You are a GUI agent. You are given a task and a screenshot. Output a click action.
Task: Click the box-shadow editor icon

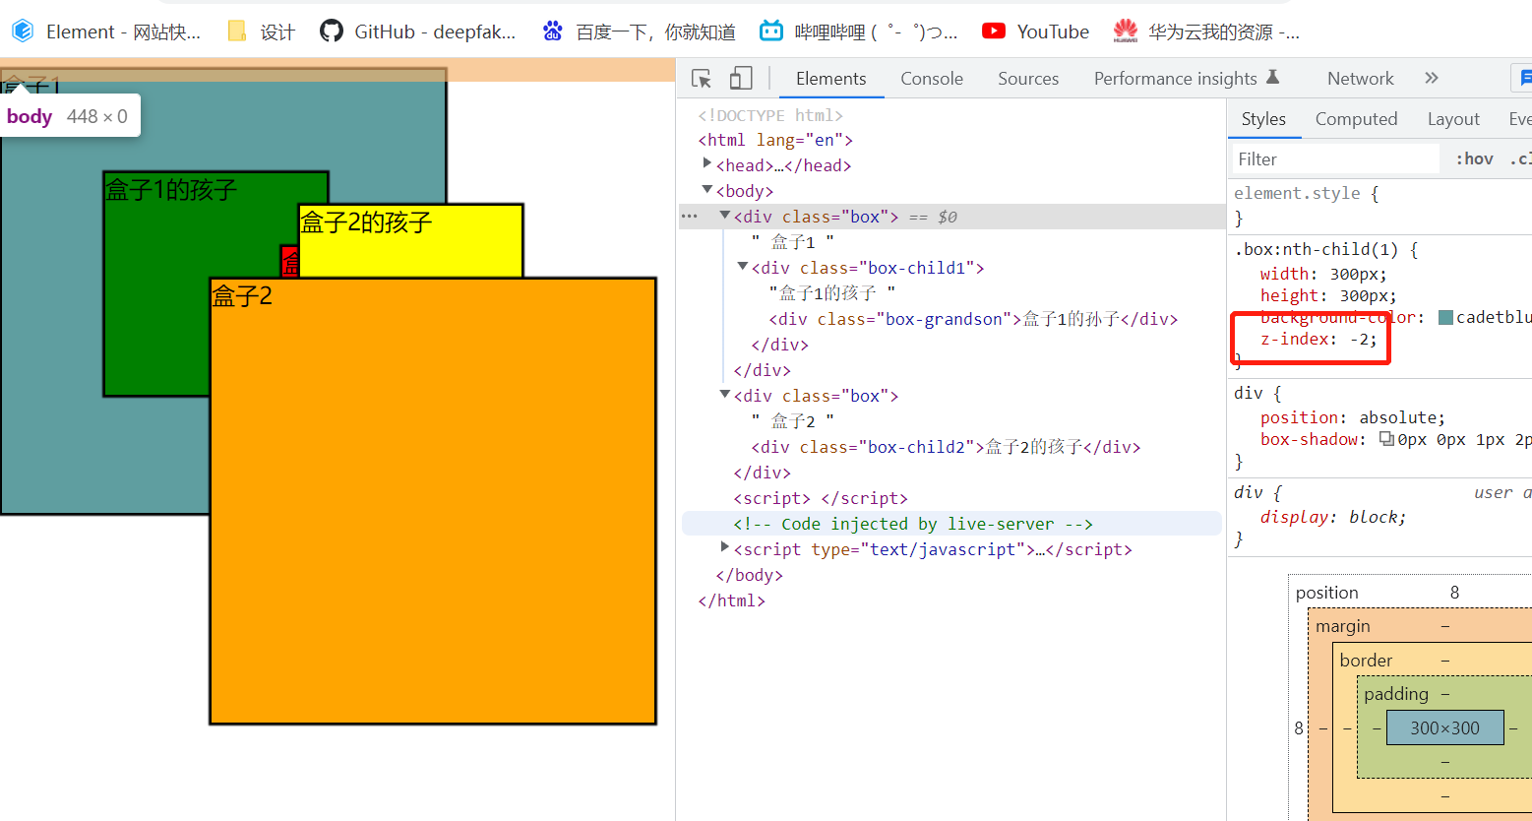coord(1386,439)
